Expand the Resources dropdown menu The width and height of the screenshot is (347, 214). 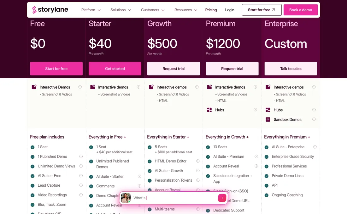pyautogui.click(x=186, y=10)
